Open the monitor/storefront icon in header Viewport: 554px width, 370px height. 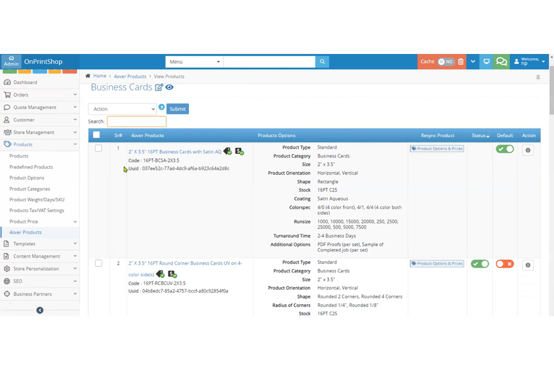486,61
